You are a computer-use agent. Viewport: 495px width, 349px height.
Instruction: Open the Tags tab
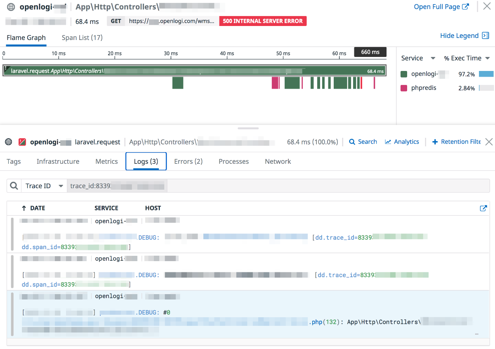point(14,161)
